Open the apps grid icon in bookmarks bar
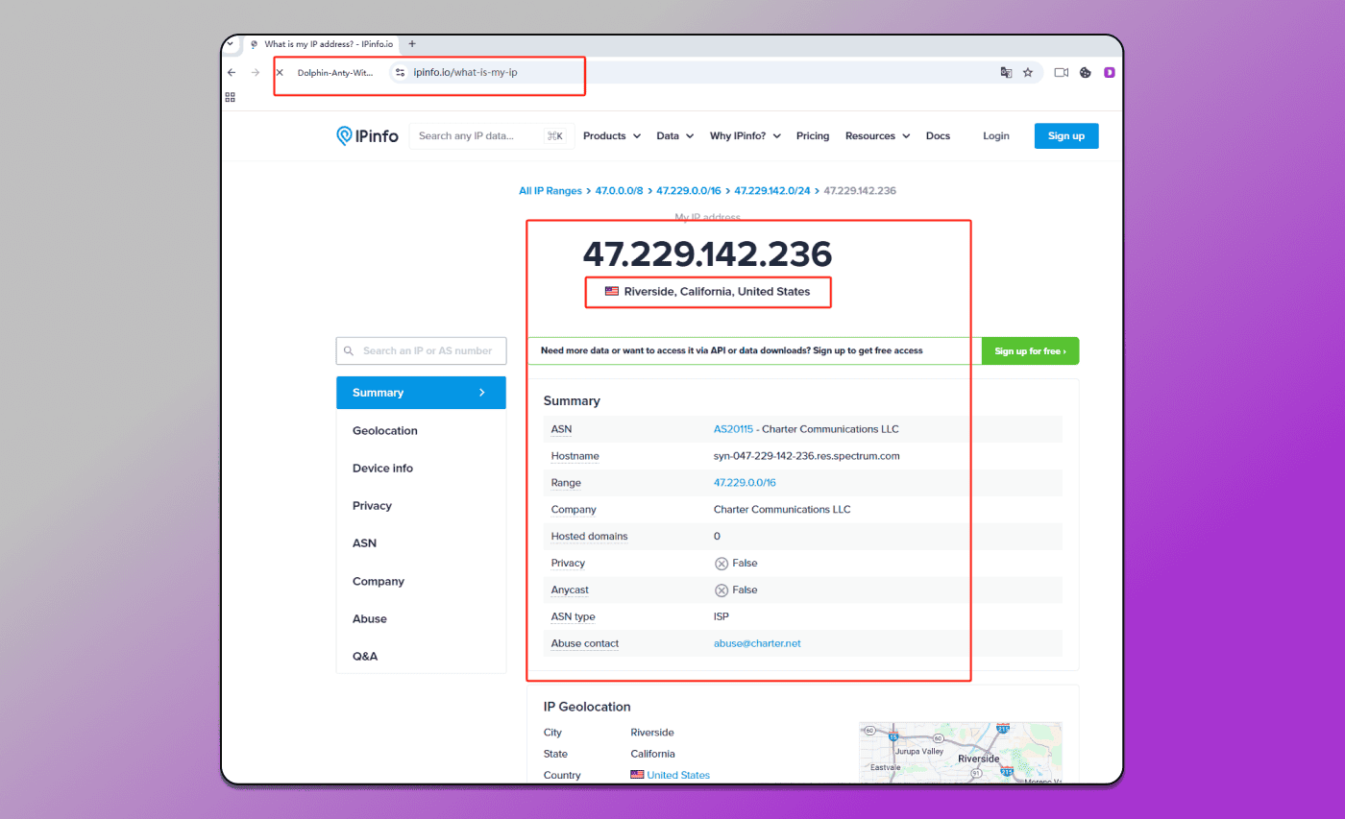 [231, 97]
